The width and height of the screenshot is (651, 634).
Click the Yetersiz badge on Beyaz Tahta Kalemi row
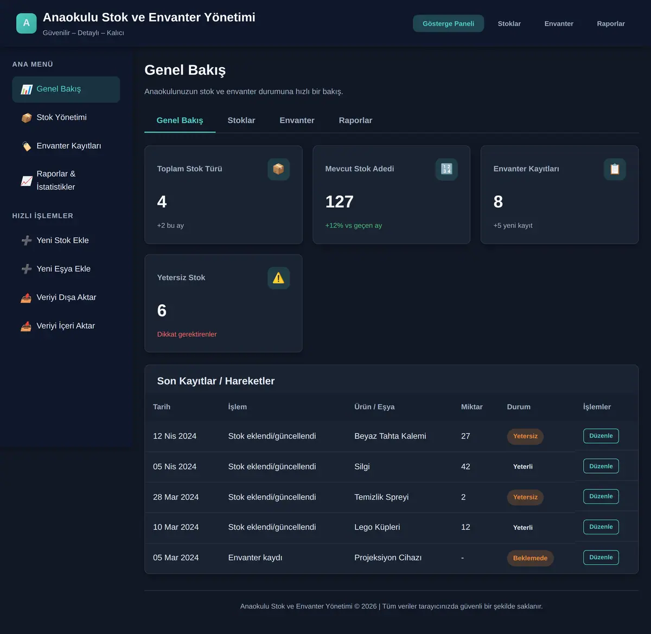pyautogui.click(x=525, y=437)
